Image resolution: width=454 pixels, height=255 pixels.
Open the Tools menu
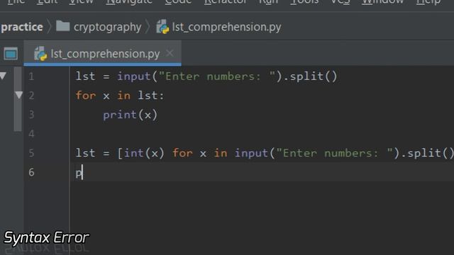pos(304,1)
